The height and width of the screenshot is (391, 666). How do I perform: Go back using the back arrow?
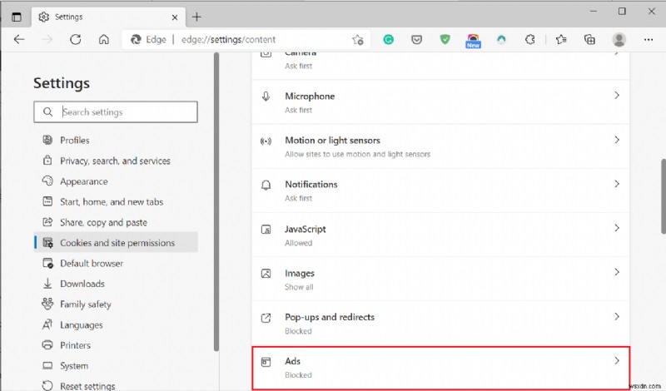tap(19, 39)
